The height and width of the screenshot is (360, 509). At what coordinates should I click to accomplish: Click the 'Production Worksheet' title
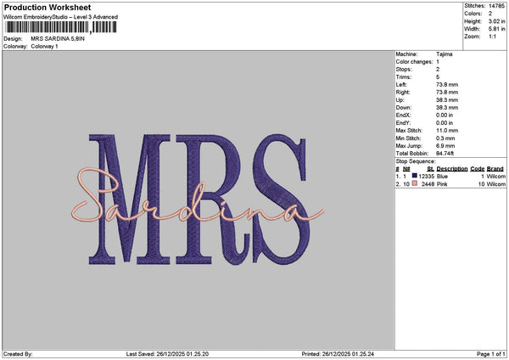point(48,7)
